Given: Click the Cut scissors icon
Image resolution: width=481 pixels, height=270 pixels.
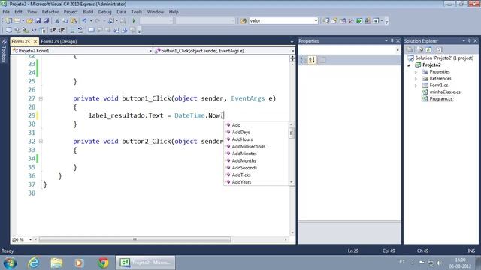Looking at the screenshot, I should click(x=57, y=21).
